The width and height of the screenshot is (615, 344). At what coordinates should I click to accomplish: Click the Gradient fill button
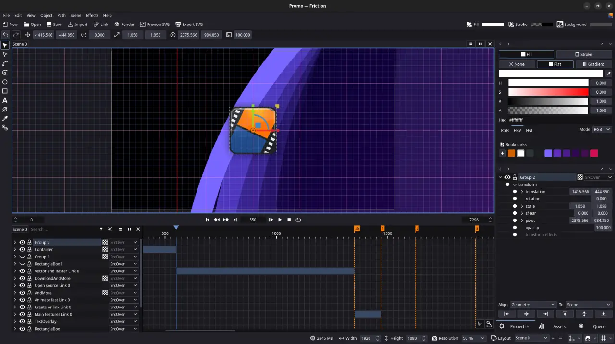click(x=593, y=64)
